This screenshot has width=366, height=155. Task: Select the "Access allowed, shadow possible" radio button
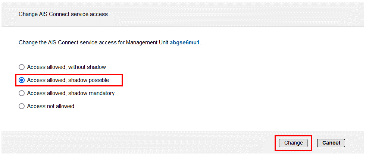(x=22, y=80)
